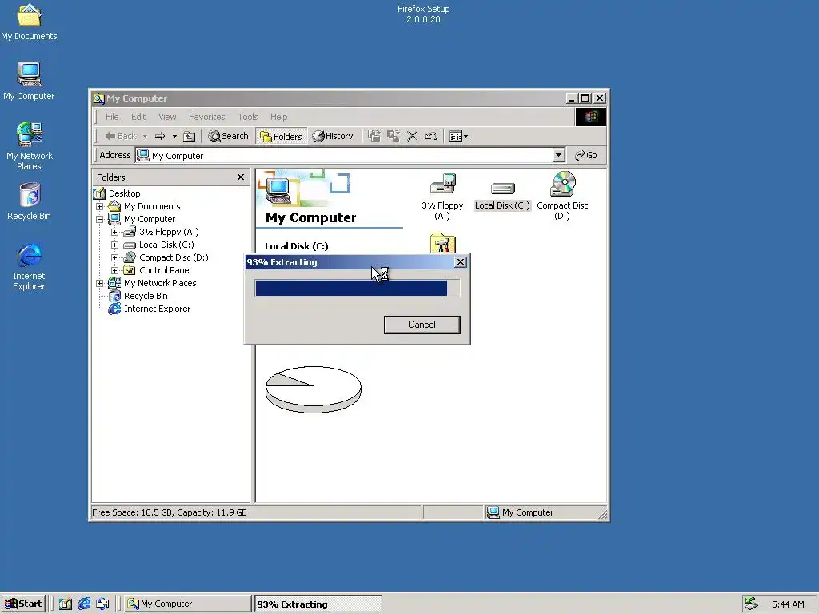The width and height of the screenshot is (819, 614).
Task: Open the Search toolbar button
Action: (228, 136)
